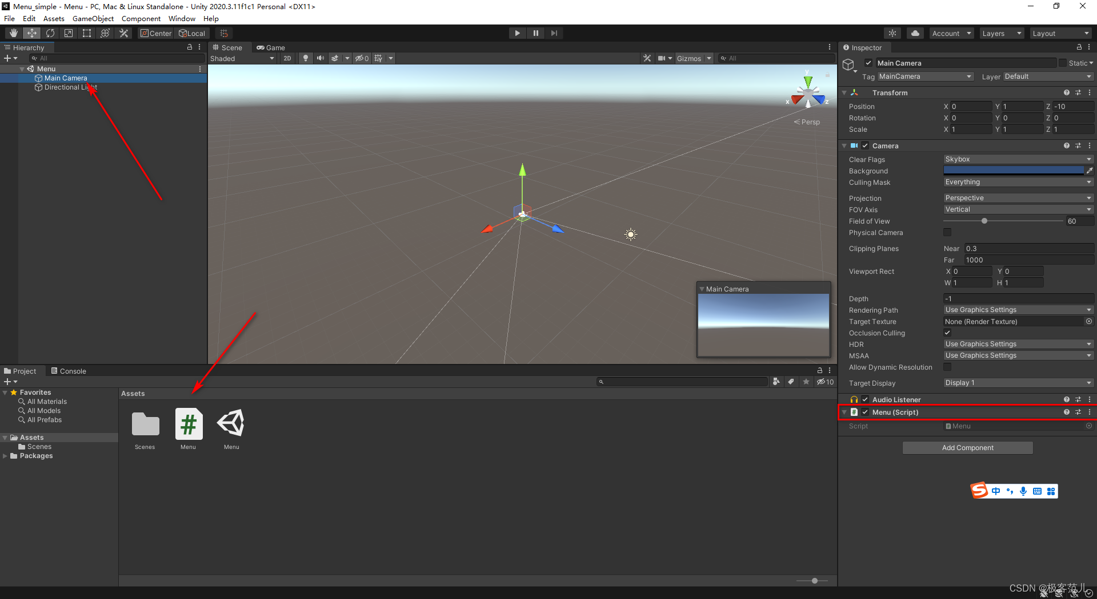
Task: Collapse the Transform component
Action: [844, 92]
